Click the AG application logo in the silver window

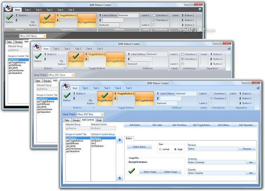coord(37,46)
